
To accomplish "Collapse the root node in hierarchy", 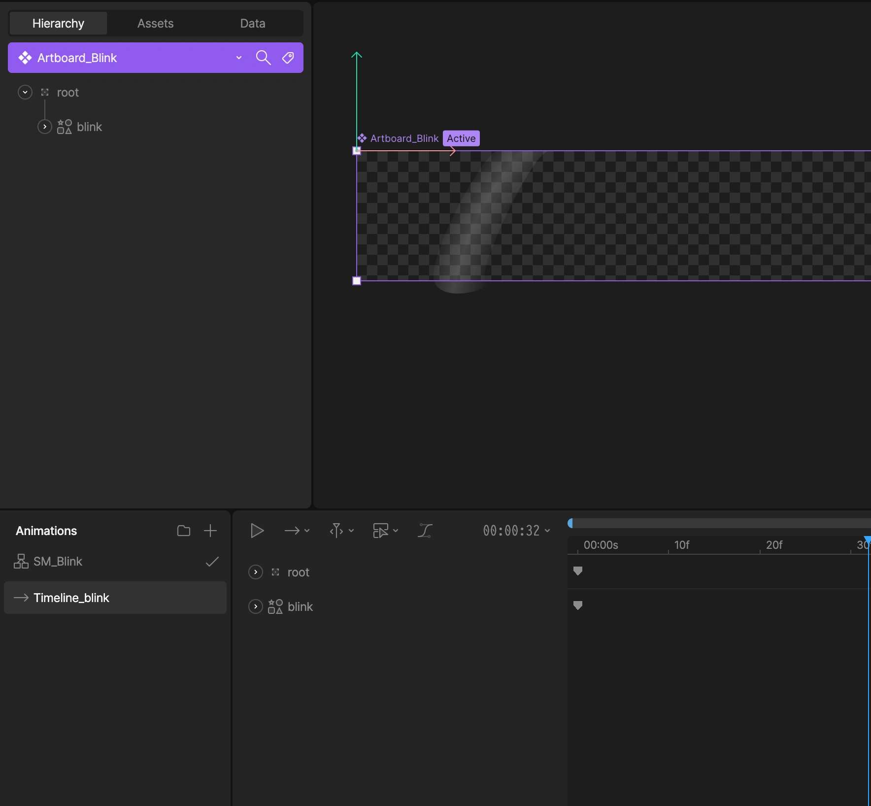I will pyautogui.click(x=25, y=92).
